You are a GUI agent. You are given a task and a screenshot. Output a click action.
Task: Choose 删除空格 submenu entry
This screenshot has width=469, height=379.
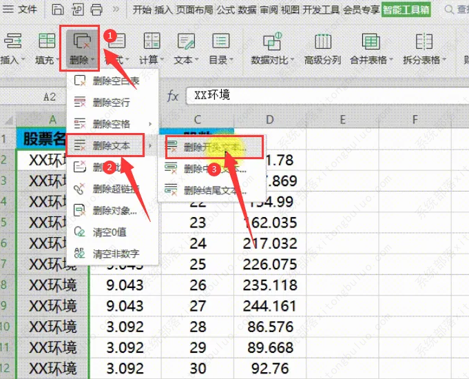click(x=112, y=124)
